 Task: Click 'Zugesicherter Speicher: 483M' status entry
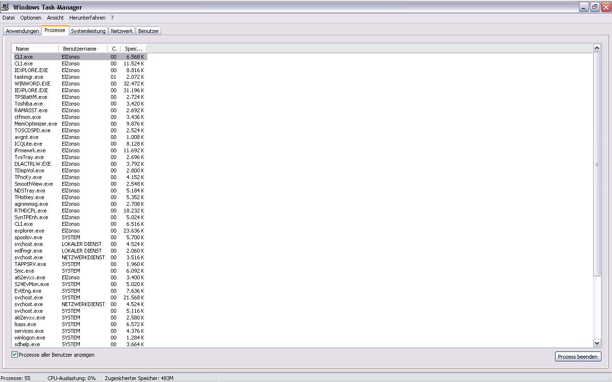click(139, 378)
